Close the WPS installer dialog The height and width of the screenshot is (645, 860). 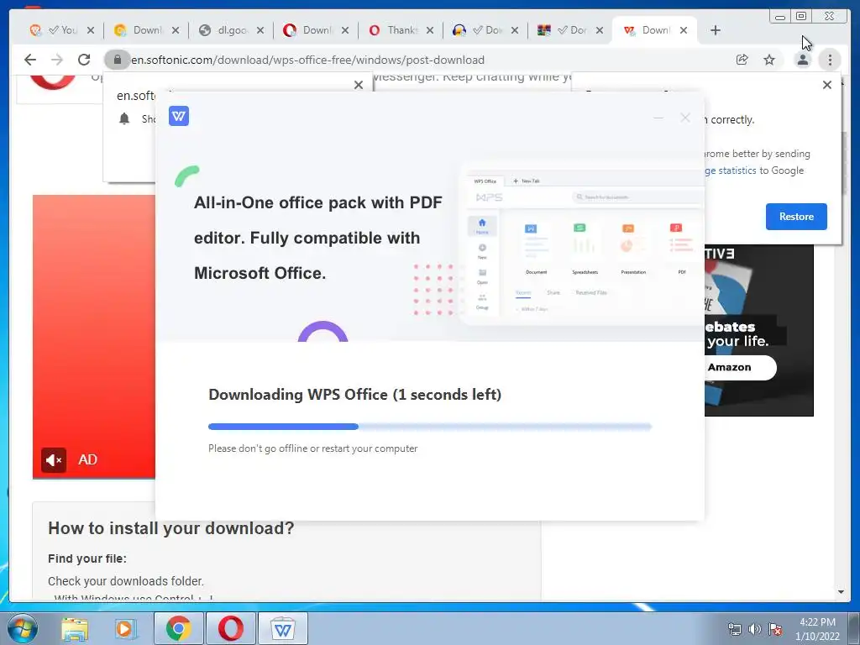[685, 118]
